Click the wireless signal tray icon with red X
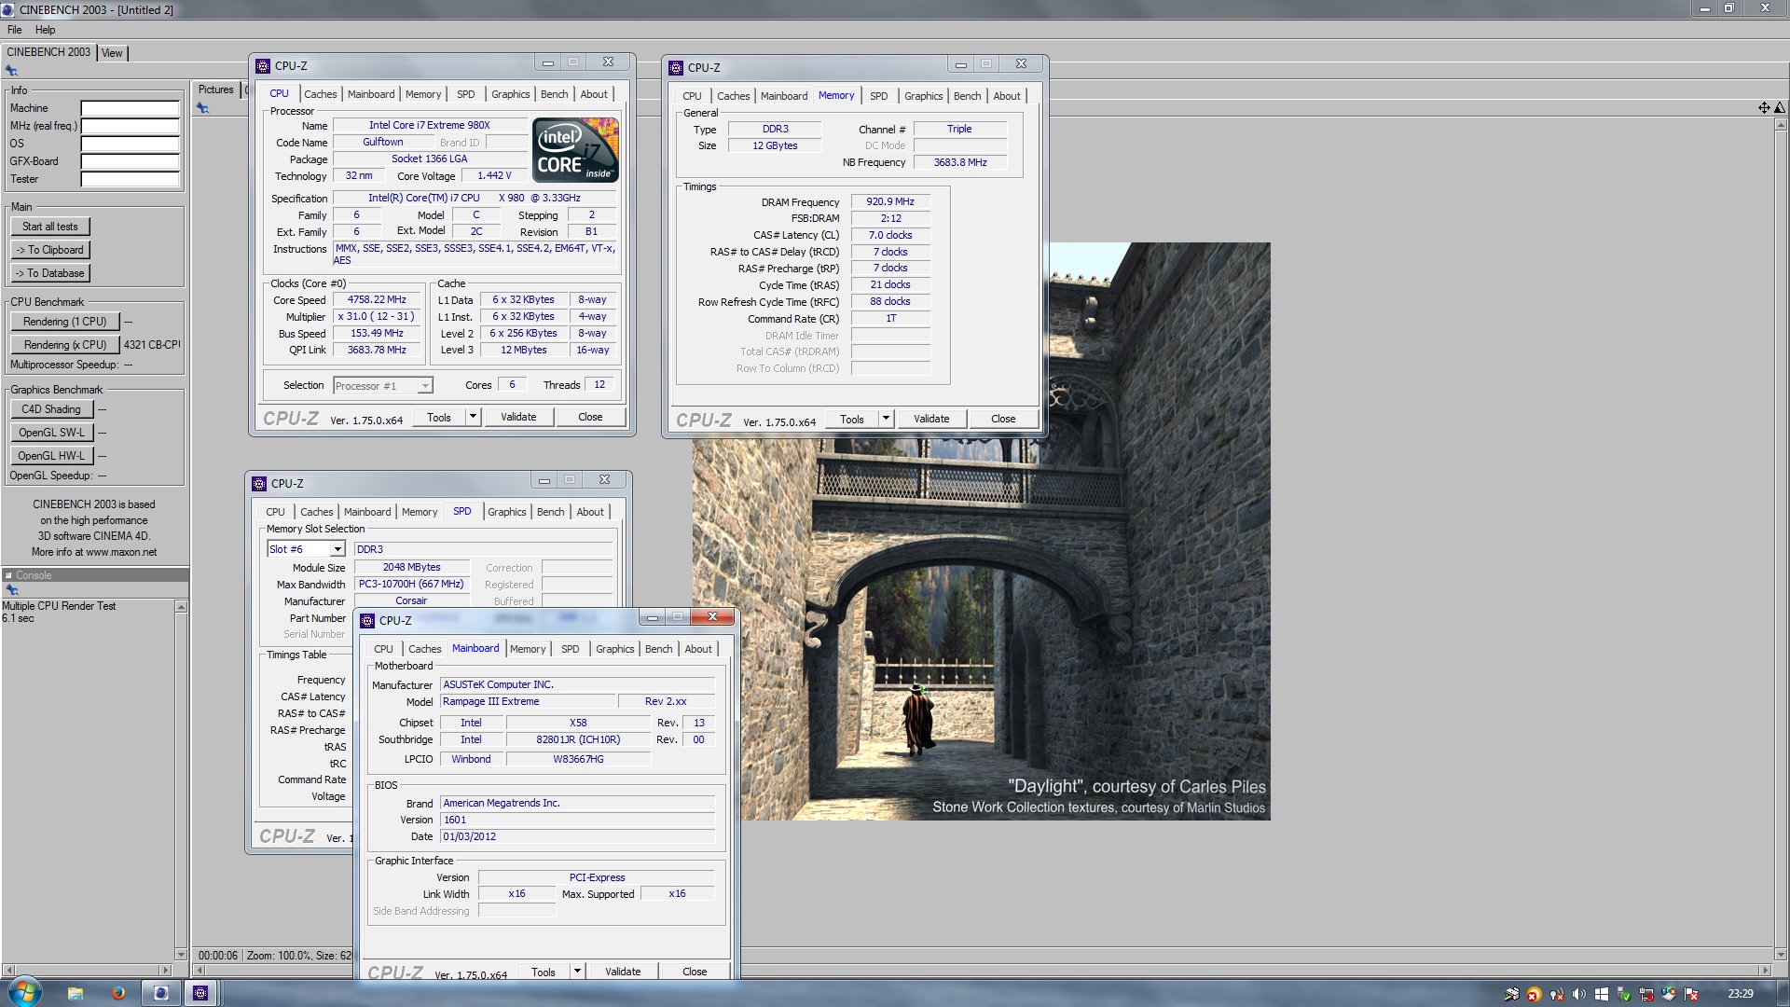1790x1007 pixels. 1556,994
